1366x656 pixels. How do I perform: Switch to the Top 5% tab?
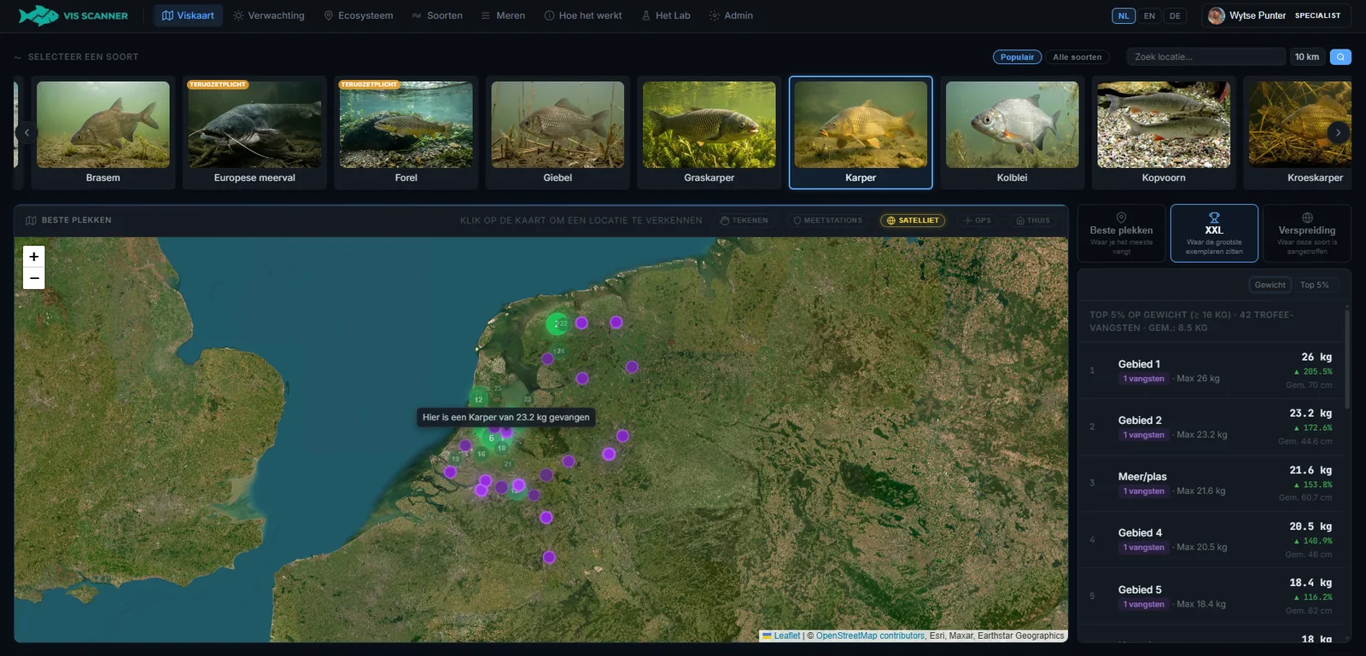1314,285
